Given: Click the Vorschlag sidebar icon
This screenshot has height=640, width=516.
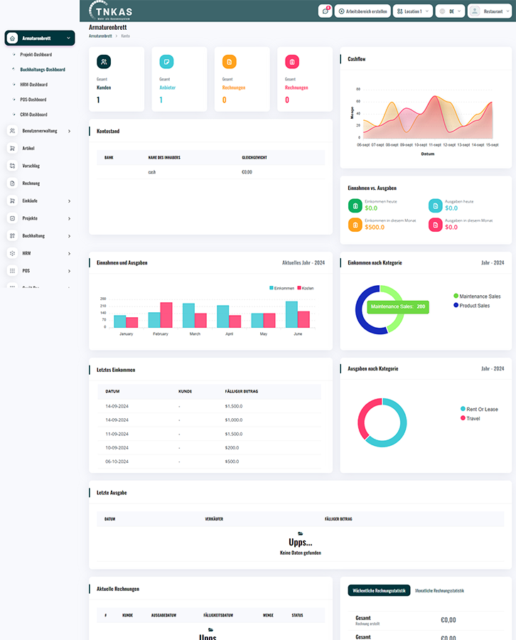Looking at the screenshot, I should 13,166.
